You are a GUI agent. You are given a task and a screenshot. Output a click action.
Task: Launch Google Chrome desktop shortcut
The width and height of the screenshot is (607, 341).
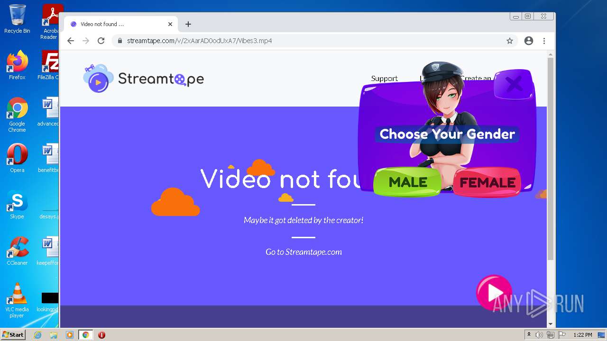click(x=17, y=115)
